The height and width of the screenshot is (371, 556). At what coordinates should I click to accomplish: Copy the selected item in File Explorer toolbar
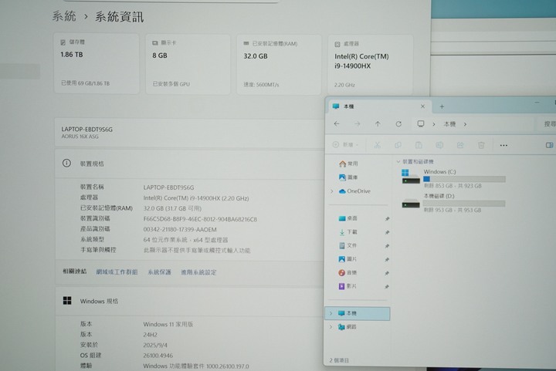pyautogui.click(x=398, y=145)
